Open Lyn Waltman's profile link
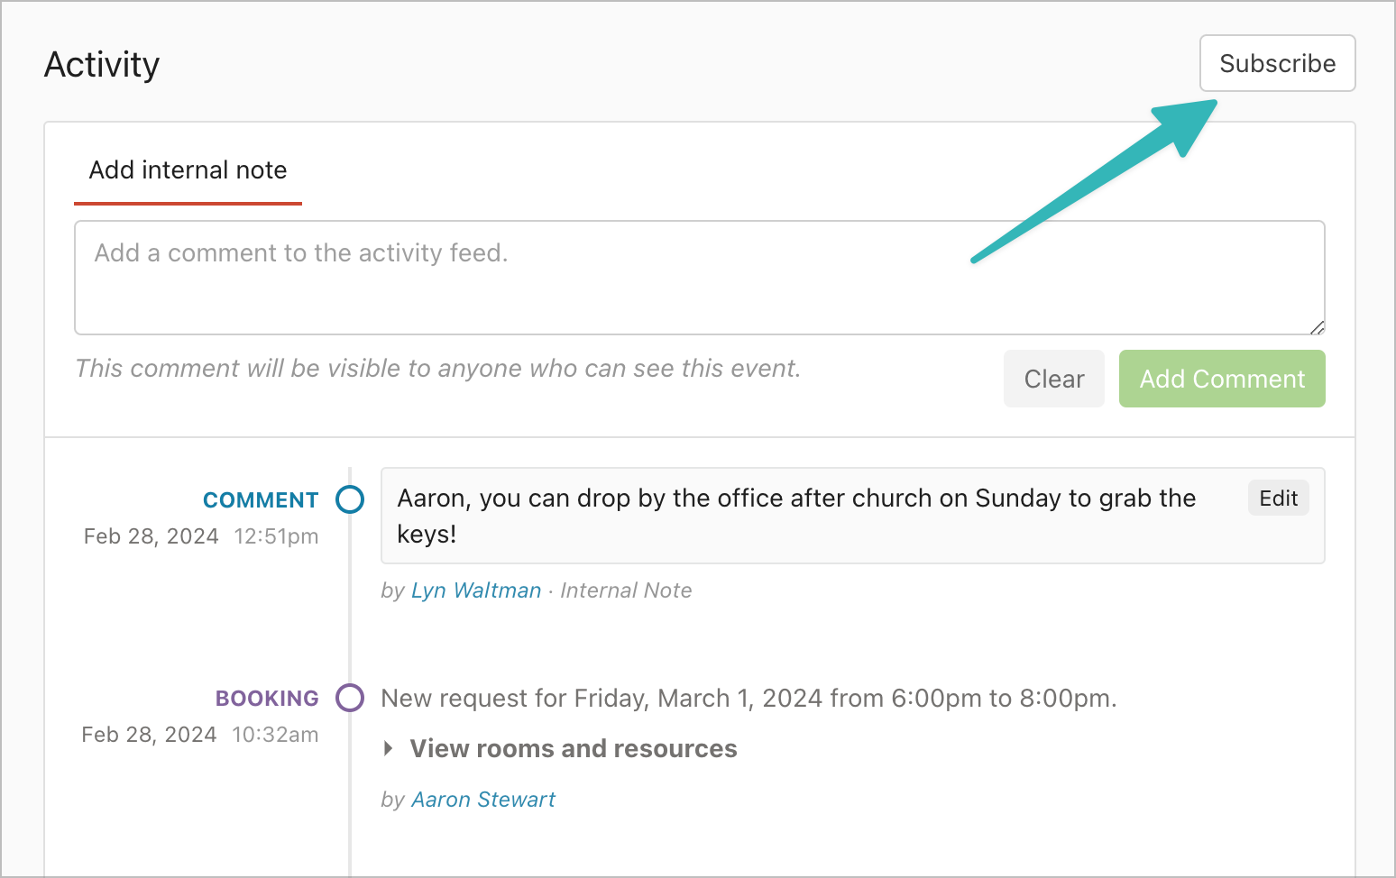This screenshot has height=878, width=1396. point(476,590)
